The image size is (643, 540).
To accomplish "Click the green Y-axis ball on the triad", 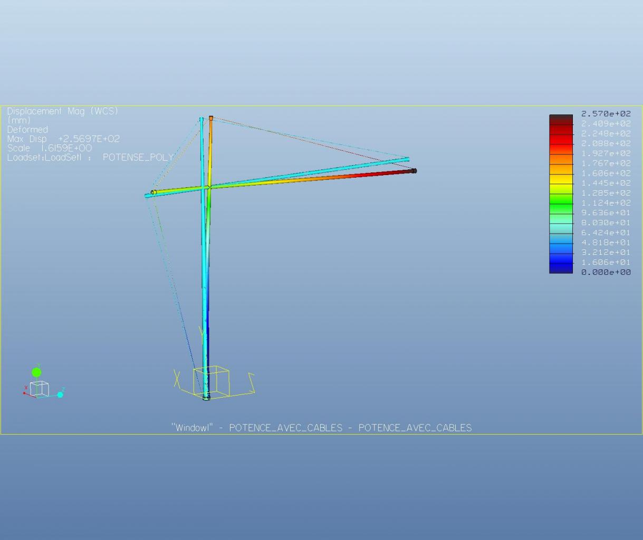I will tap(36, 372).
